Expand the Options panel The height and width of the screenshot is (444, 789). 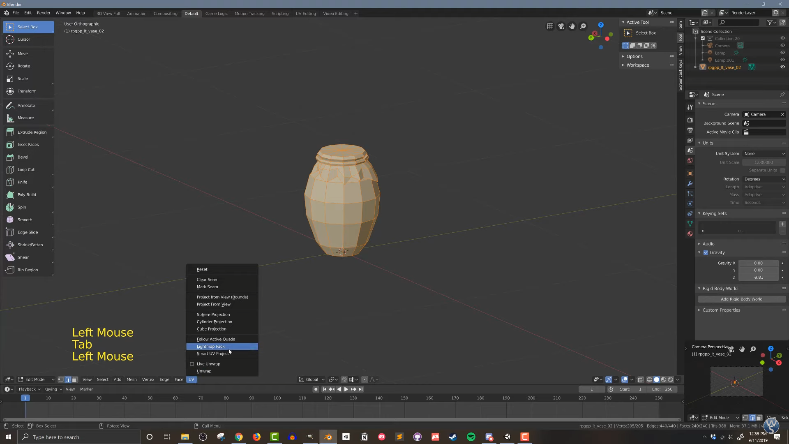point(634,56)
